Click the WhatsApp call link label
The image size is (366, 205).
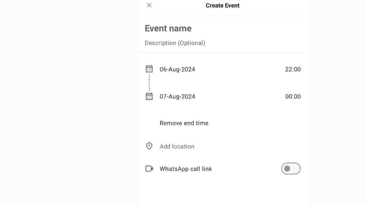click(x=186, y=169)
